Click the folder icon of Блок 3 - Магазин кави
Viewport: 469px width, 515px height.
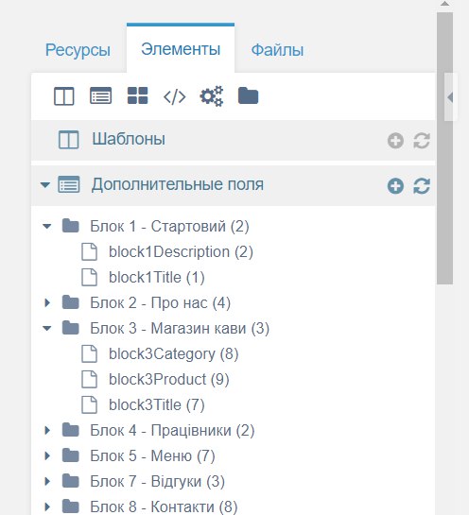[x=71, y=328]
